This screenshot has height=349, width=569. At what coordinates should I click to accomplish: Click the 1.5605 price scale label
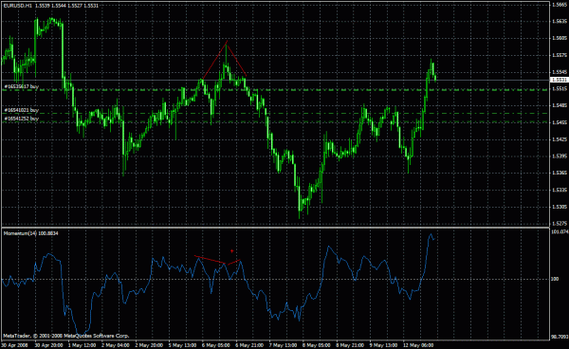(x=560, y=38)
